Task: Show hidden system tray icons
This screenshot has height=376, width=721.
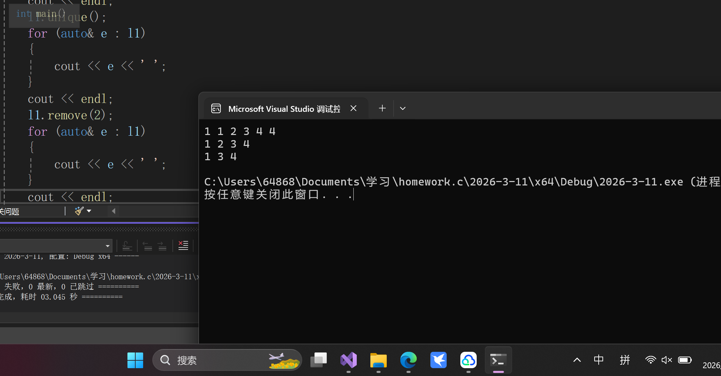Action: tap(577, 360)
